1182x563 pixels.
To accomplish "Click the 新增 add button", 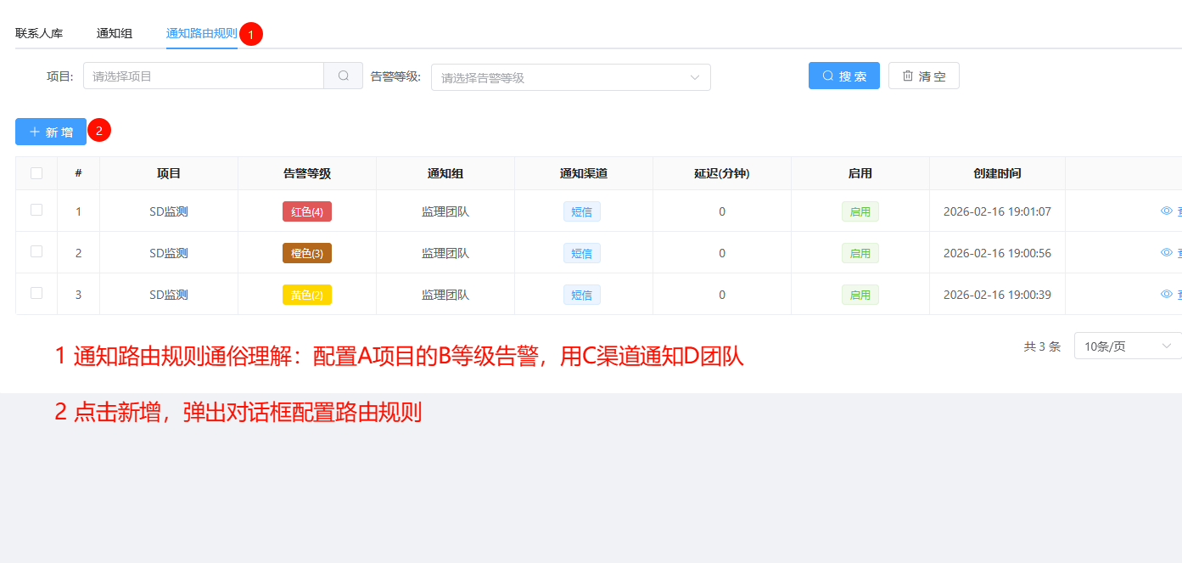I will click(51, 132).
